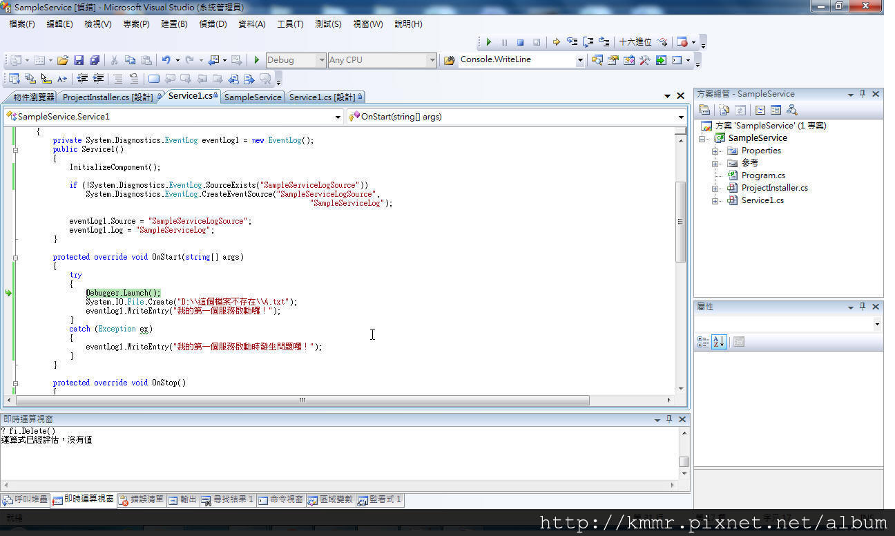Click the Start Debugging green arrow

click(x=256, y=60)
